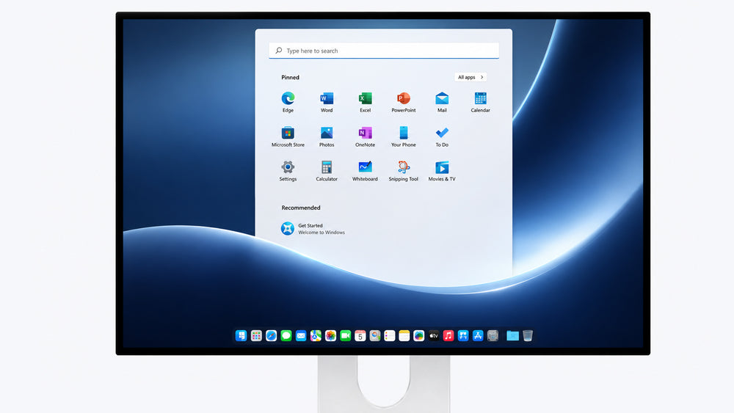This screenshot has height=413, width=734.
Task: Open the OneNote pinned app
Action: [x=365, y=133]
